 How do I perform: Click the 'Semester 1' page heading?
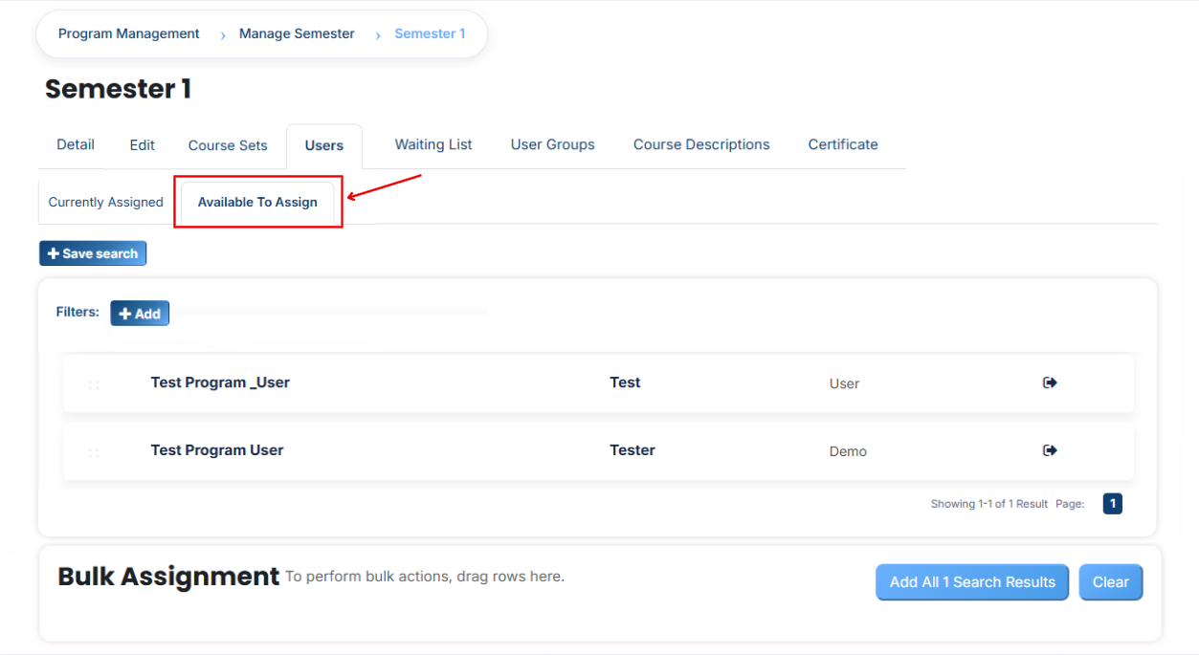point(119,89)
